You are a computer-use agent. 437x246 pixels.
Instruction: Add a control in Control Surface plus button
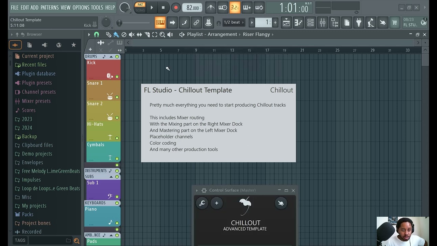coord(216,203)
